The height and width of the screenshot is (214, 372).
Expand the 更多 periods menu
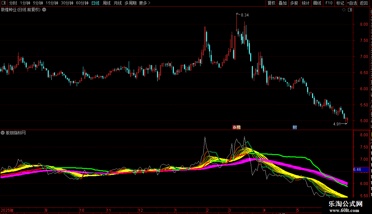point(145,3)
